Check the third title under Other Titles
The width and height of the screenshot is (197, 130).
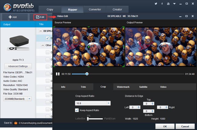point(48,67)
